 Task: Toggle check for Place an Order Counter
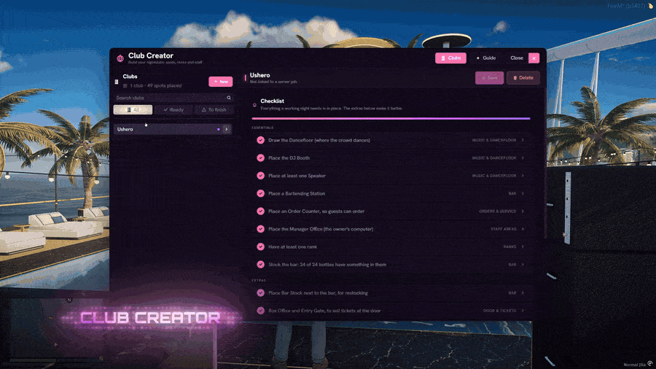pyautogui.click(x=261, y=211)
